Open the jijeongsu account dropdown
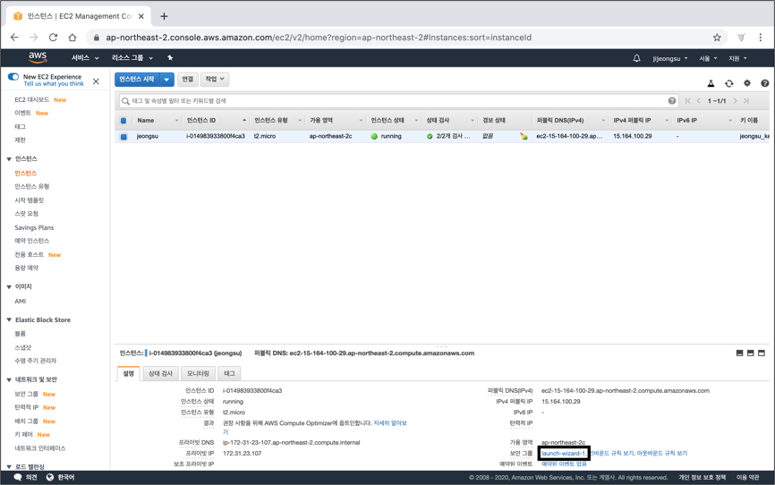Image resolution: width=775 pixels, height=485 pixels. 669,58
